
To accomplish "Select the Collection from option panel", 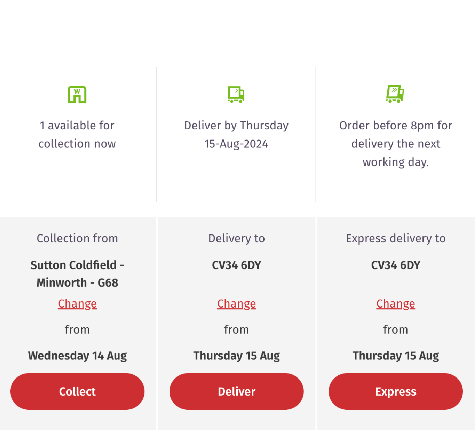I will pos(77,238).
